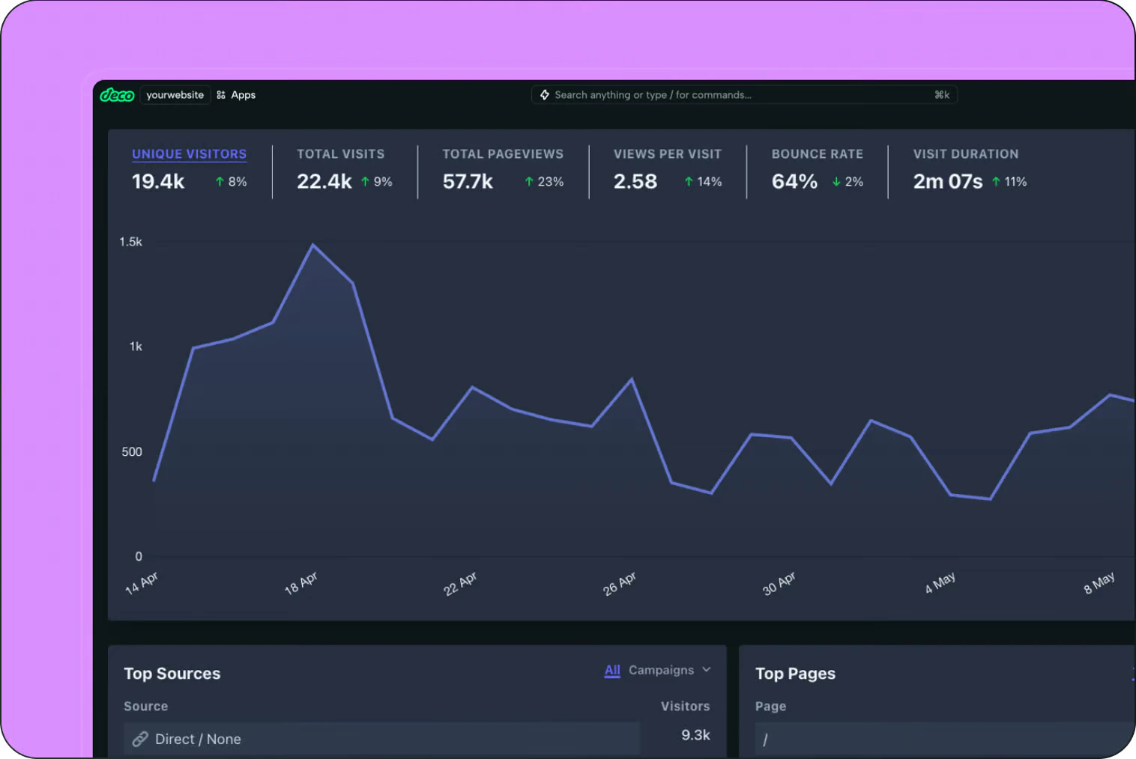Click the 18 Apr peak on the chart
Viewport: 1136px width, 759px height.
coord(312,245)
